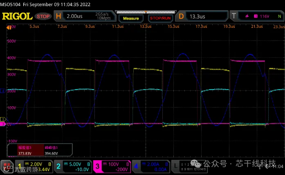
Task: Select channel 3 ground level marker
Action: (3, 124)
